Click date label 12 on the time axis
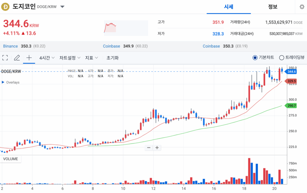This screenshot has height=193, width=307. point(153,189)
